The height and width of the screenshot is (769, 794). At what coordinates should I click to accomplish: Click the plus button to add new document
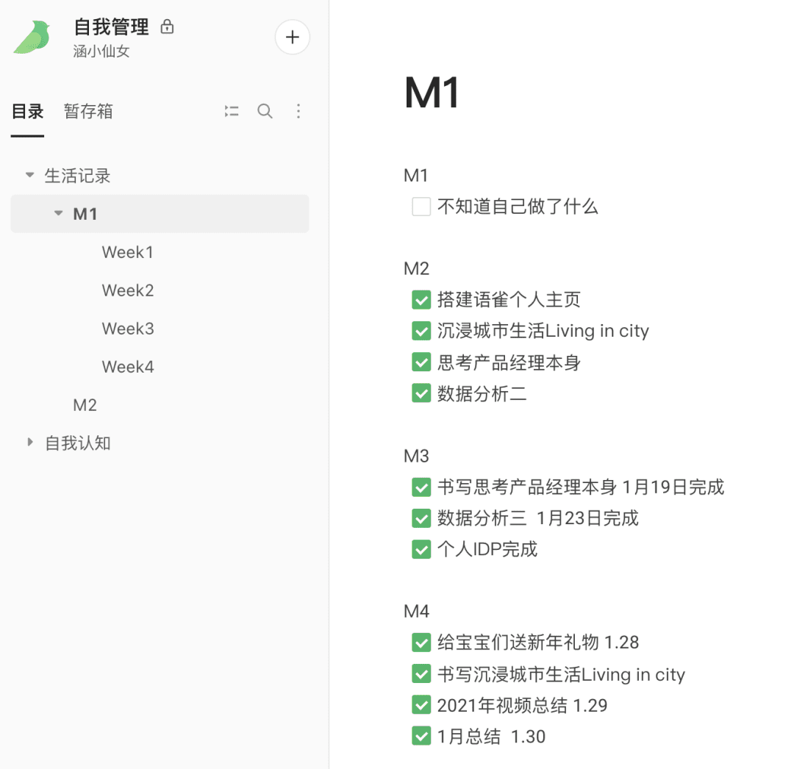292,37
